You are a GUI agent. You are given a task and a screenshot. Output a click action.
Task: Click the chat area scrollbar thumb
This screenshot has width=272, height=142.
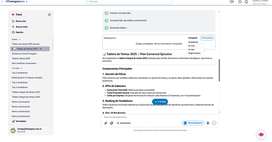219,70
